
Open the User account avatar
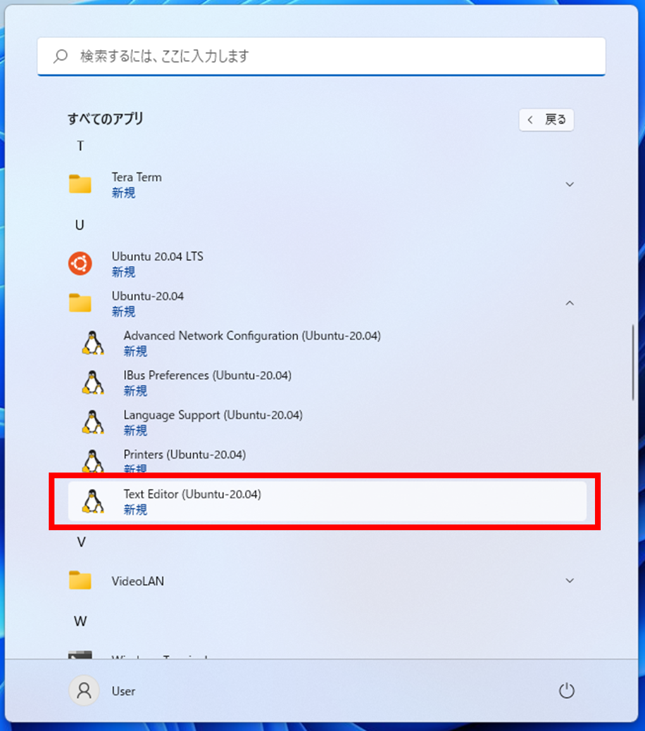click(84, 690)
